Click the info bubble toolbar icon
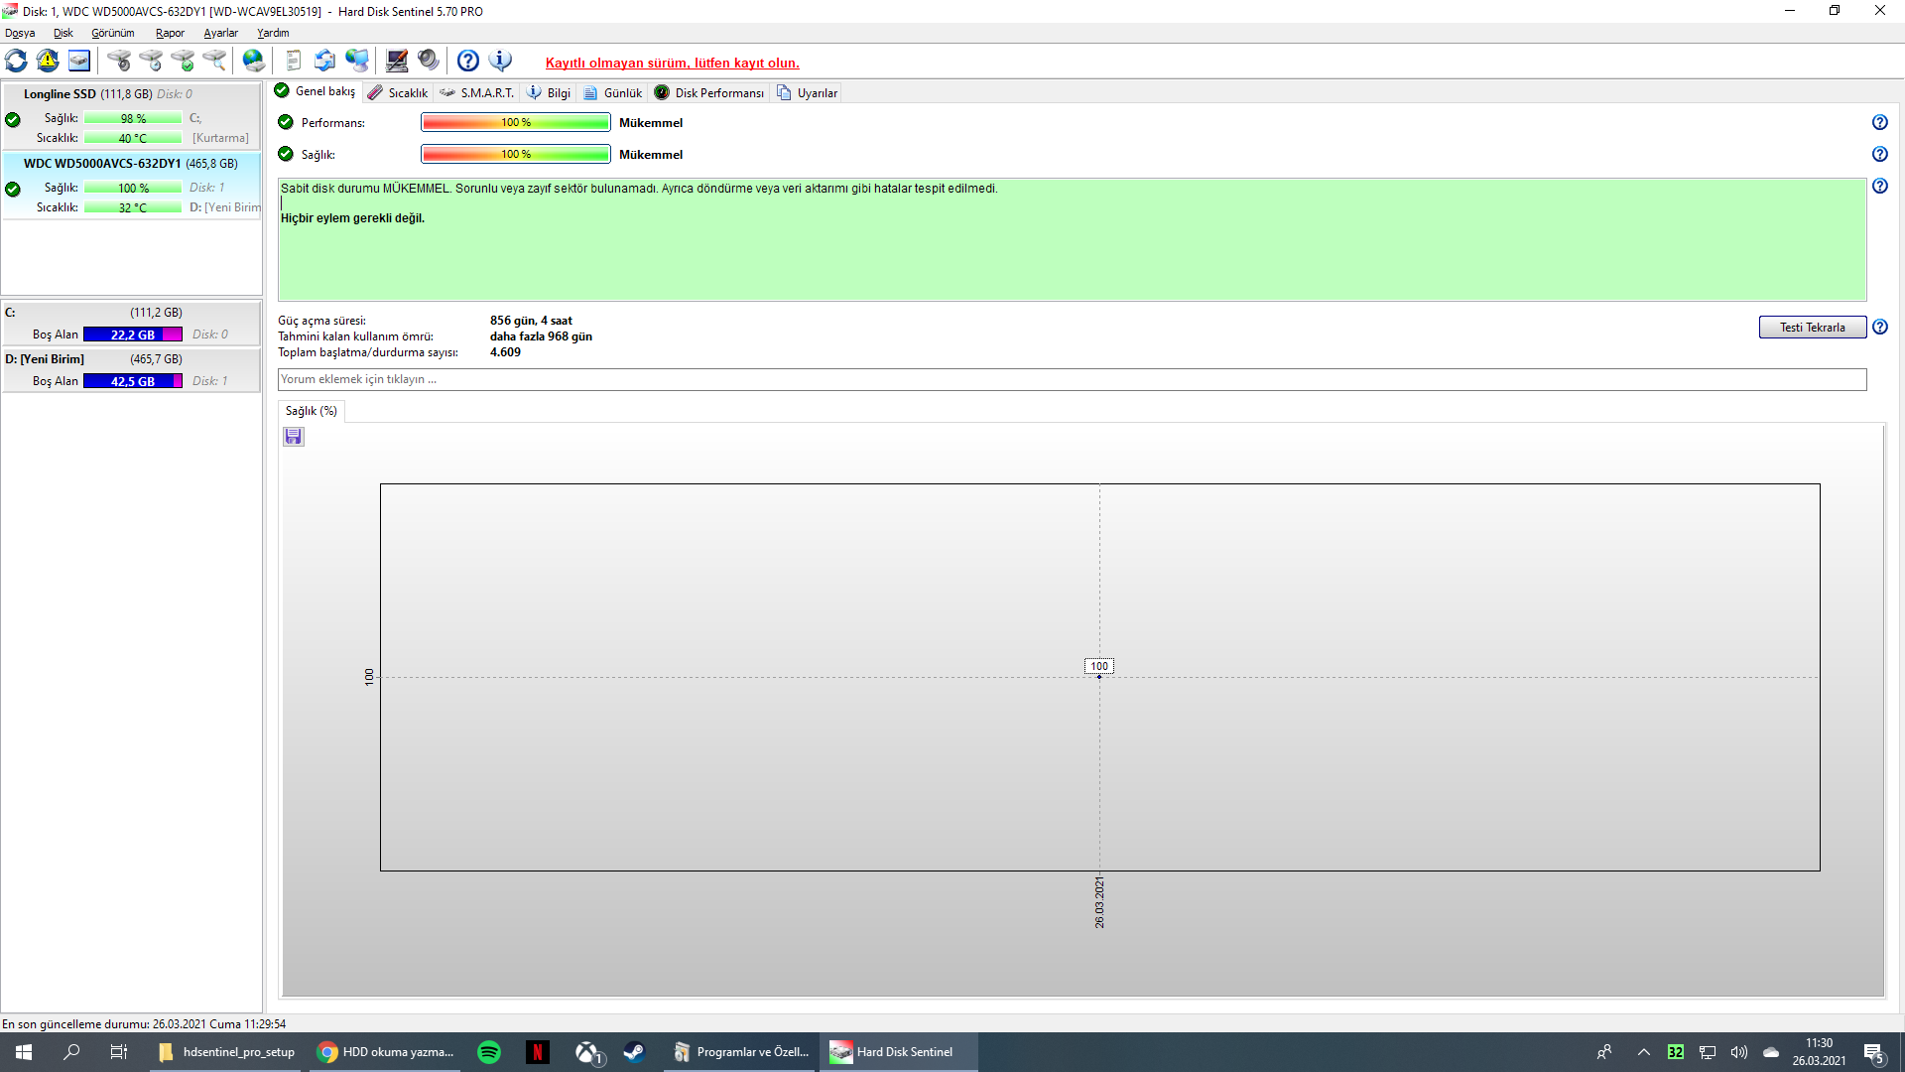 click(x=501, y=61)
